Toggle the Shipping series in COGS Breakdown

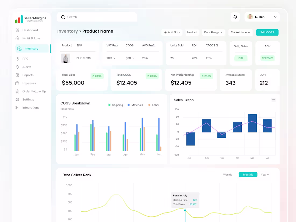(116, 105)
